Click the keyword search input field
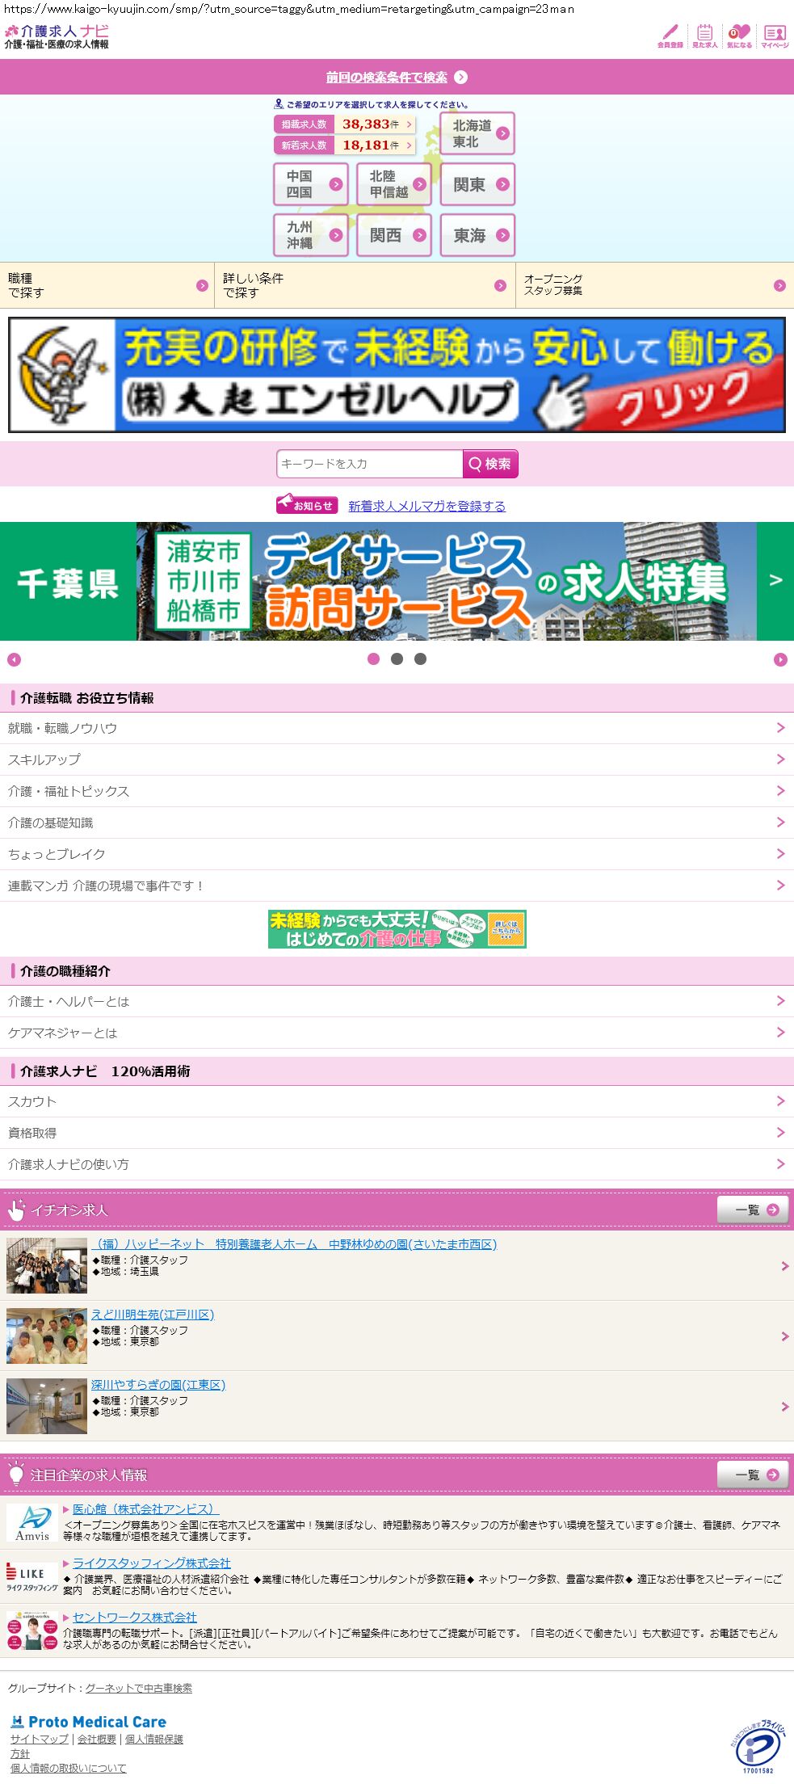The width and height of the screenshot is (794, 1784). 369,464
